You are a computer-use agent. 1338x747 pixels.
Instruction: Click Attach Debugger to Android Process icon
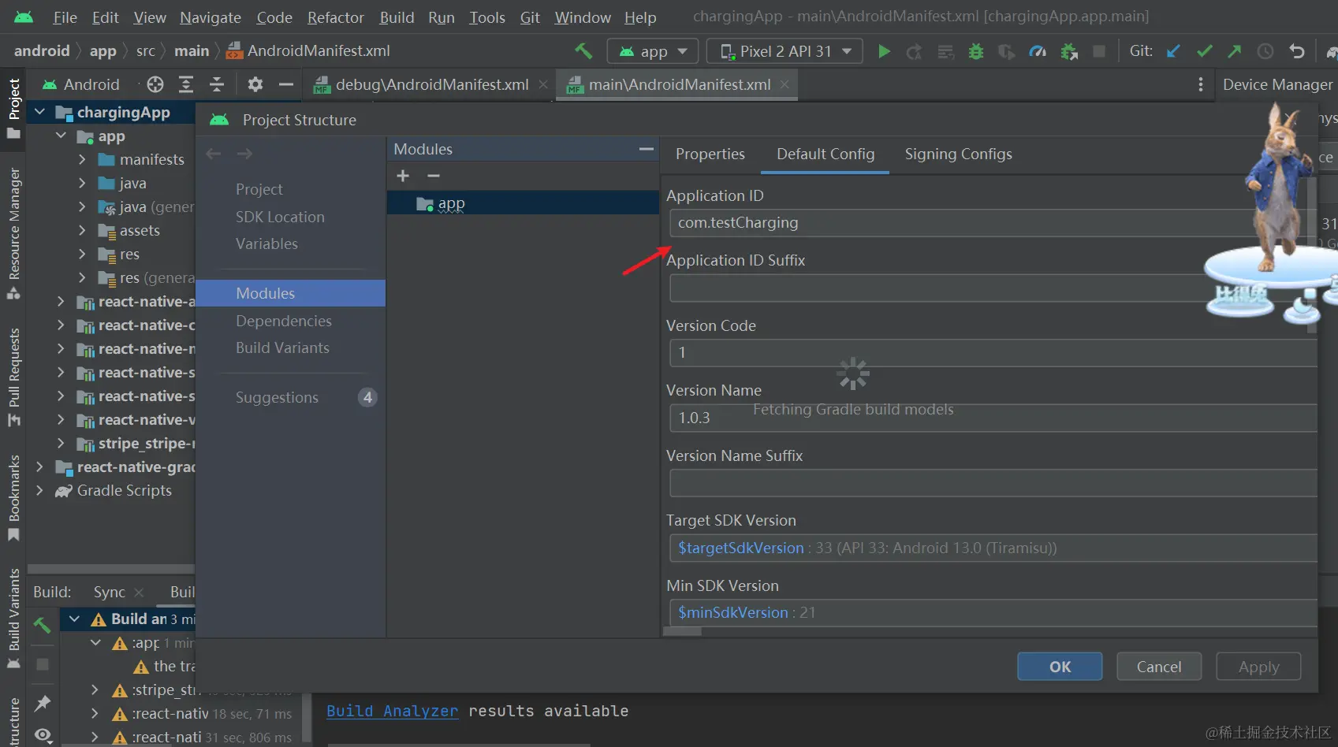[1069, 51]
